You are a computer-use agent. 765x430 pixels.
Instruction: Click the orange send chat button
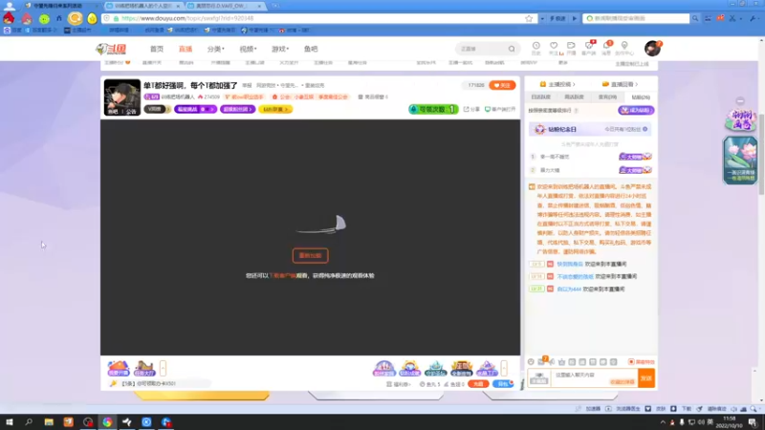[646, 377]
